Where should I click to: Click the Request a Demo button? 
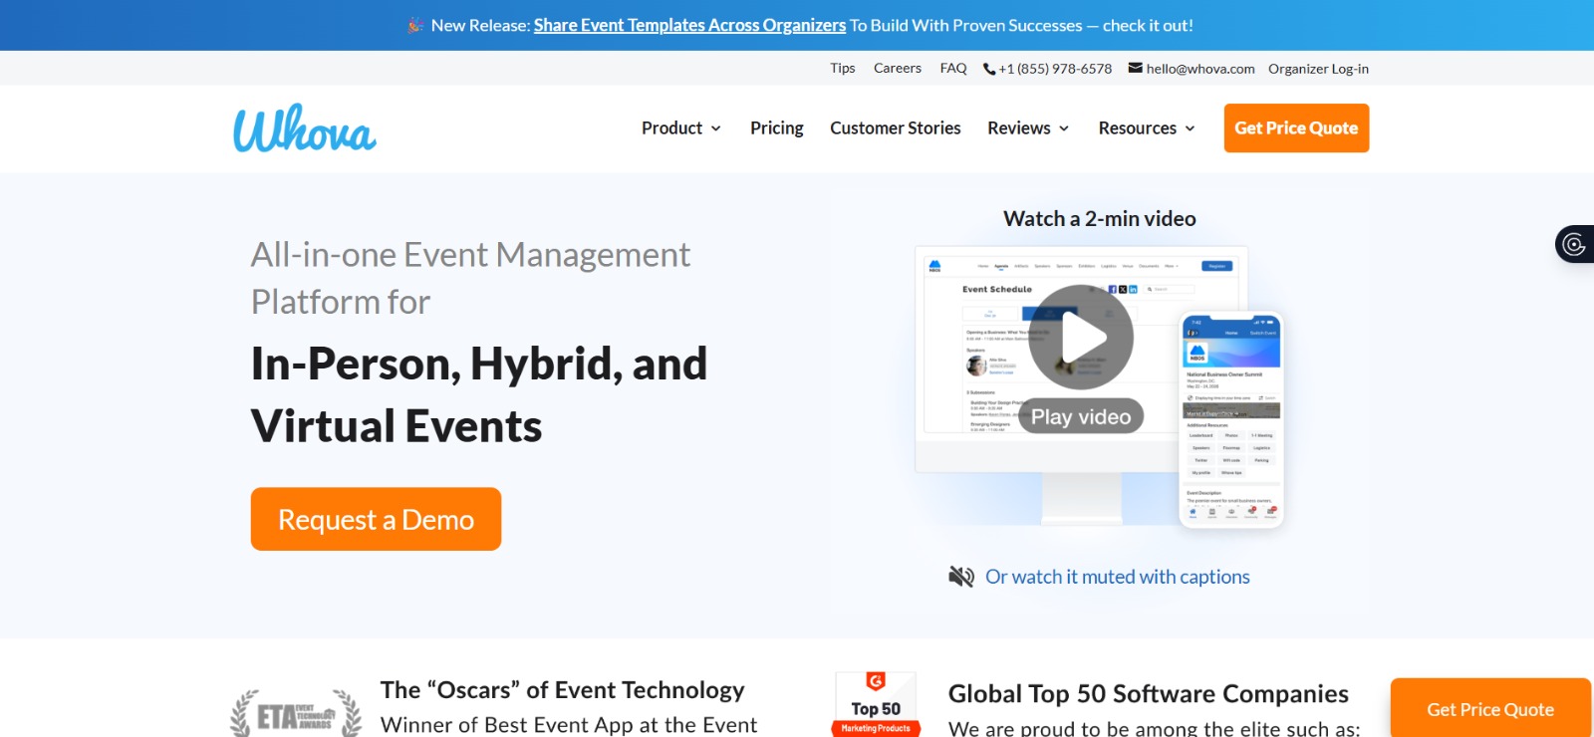point(376,519)
